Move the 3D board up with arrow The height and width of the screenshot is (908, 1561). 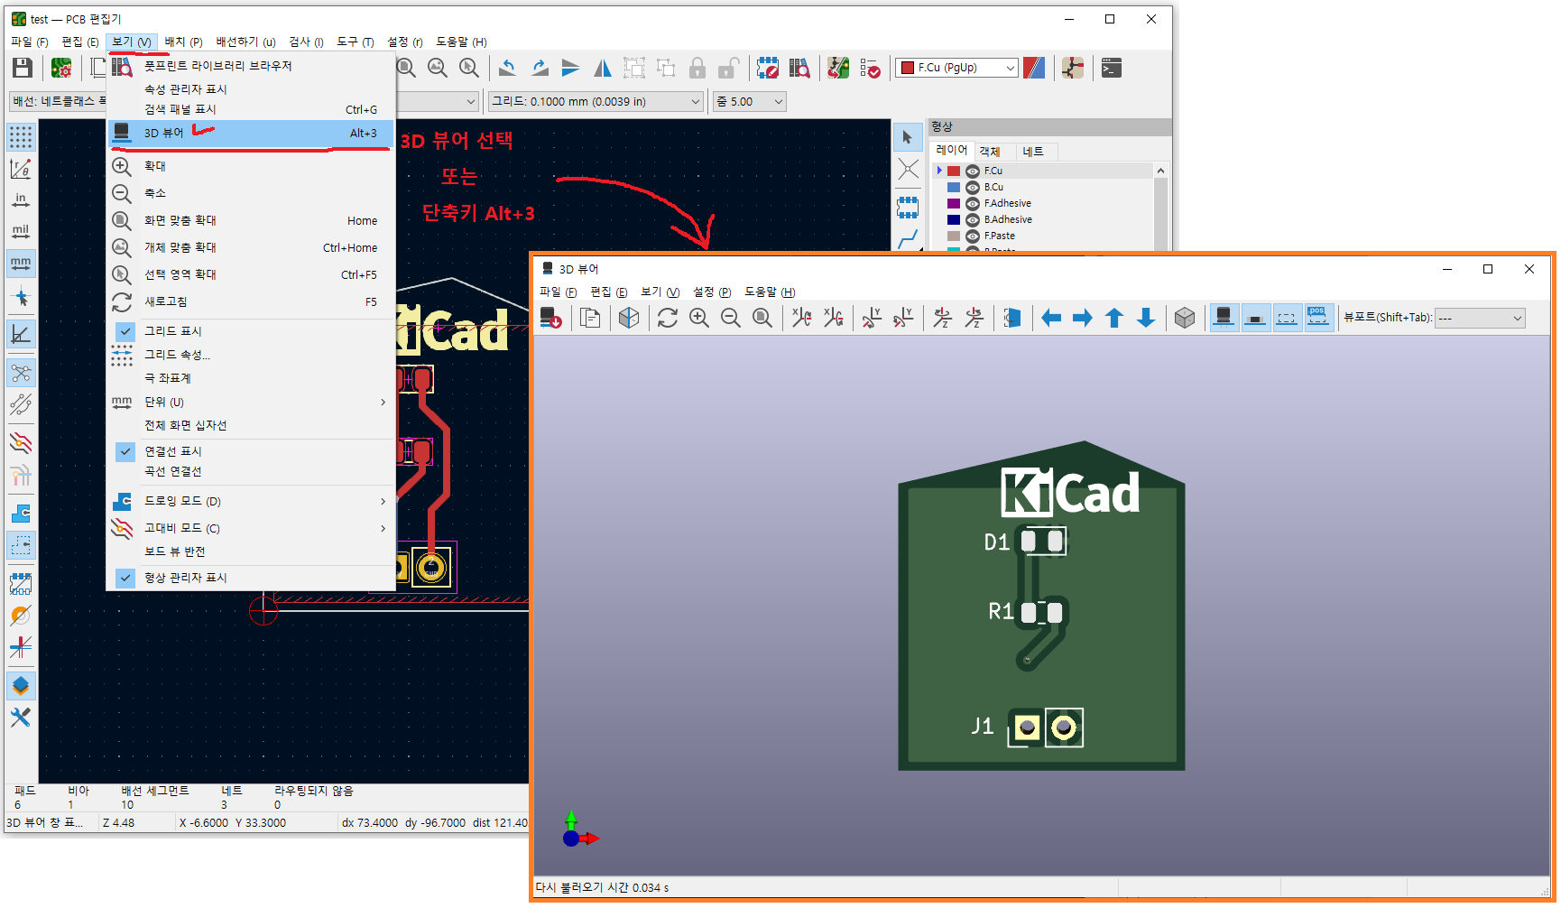click(1114, 318)
